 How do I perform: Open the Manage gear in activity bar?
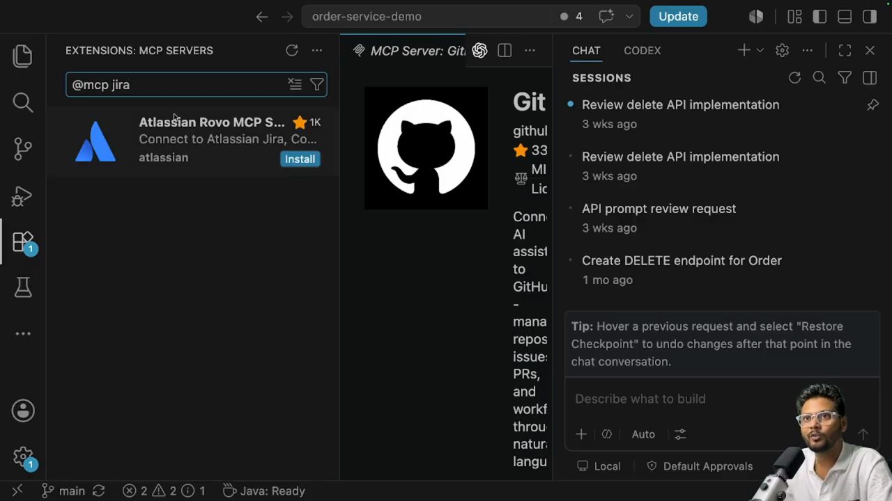(x=23, y=457)
